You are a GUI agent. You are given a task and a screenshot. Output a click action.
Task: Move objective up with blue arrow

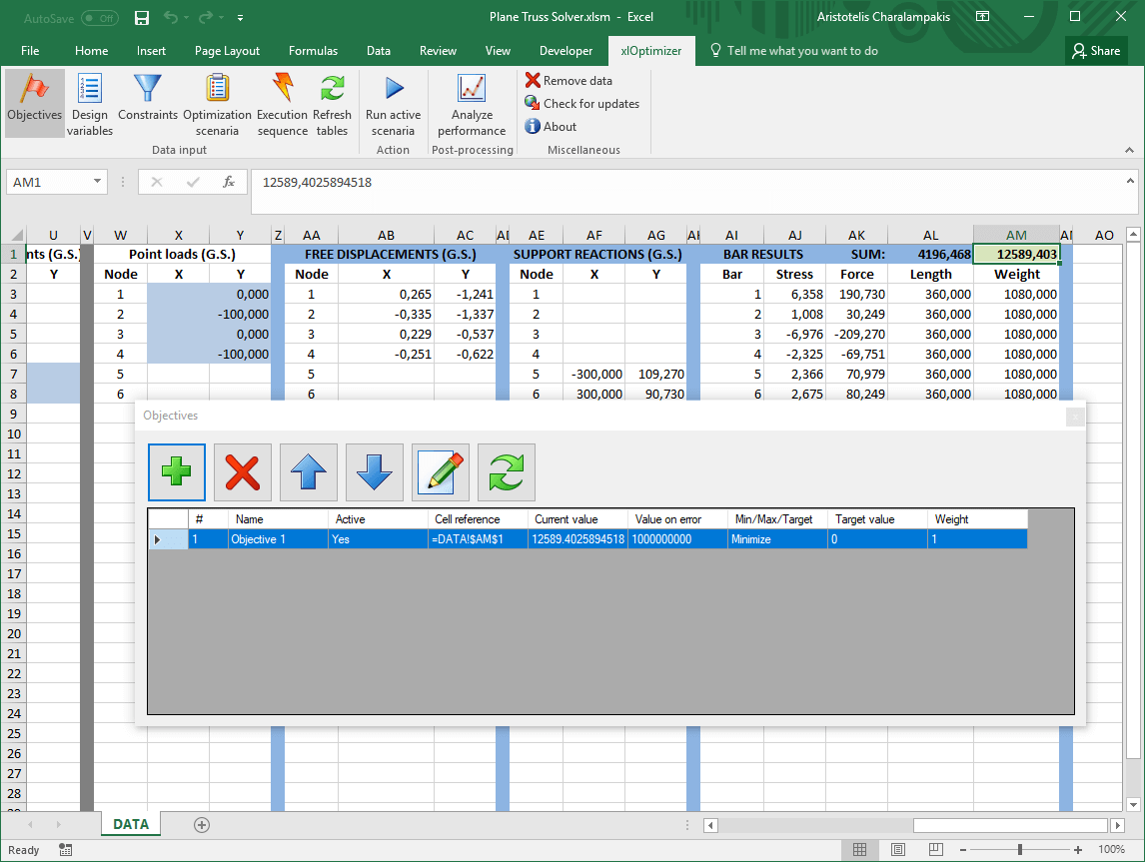pyautogui.click(x=309, y=472)
